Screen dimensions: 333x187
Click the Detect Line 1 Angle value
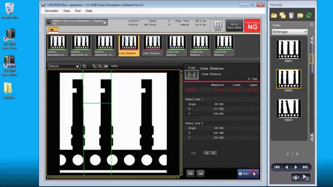(x=220, y=104)
